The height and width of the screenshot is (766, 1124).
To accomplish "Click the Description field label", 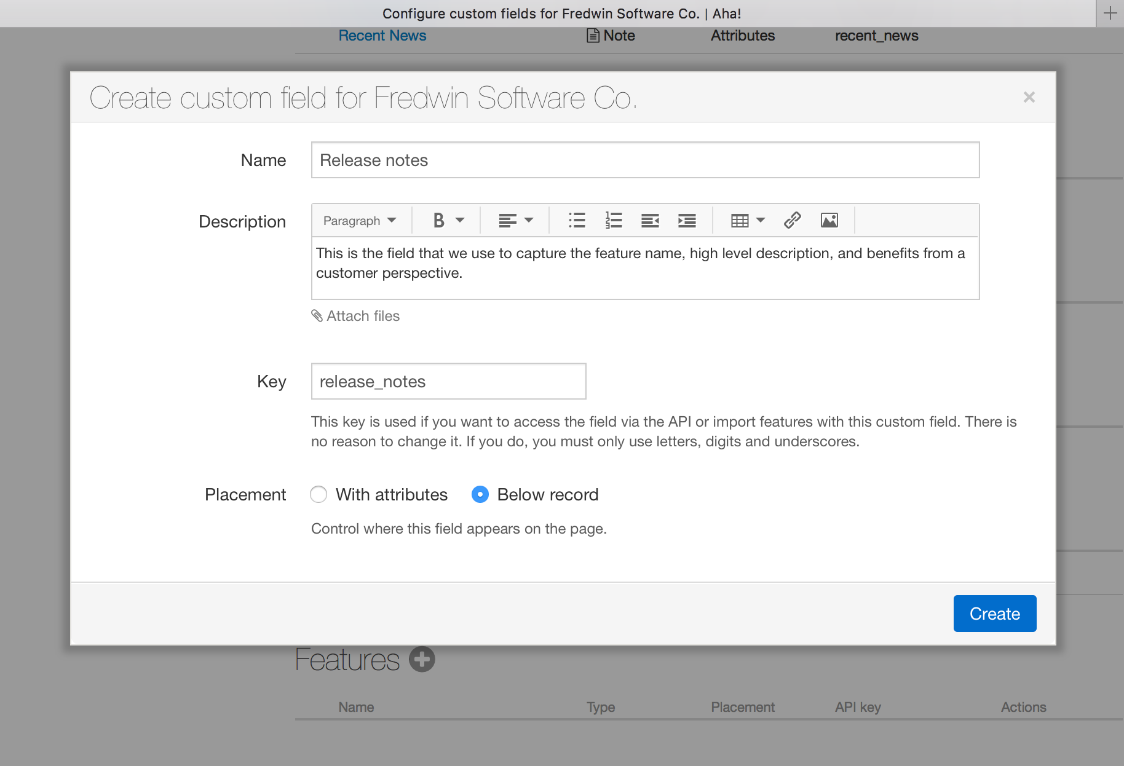I will pyautogui.click(x=242, y=221).
